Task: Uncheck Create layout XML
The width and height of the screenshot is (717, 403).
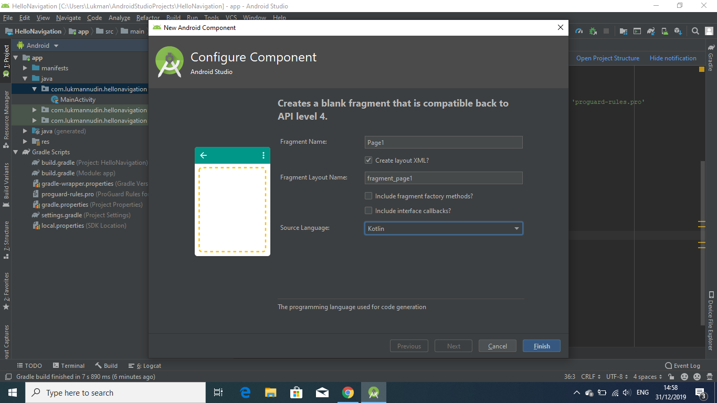Action: (x=368, y=160)
